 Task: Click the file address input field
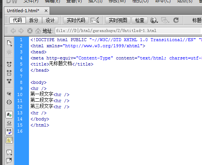tap(128, 31)
